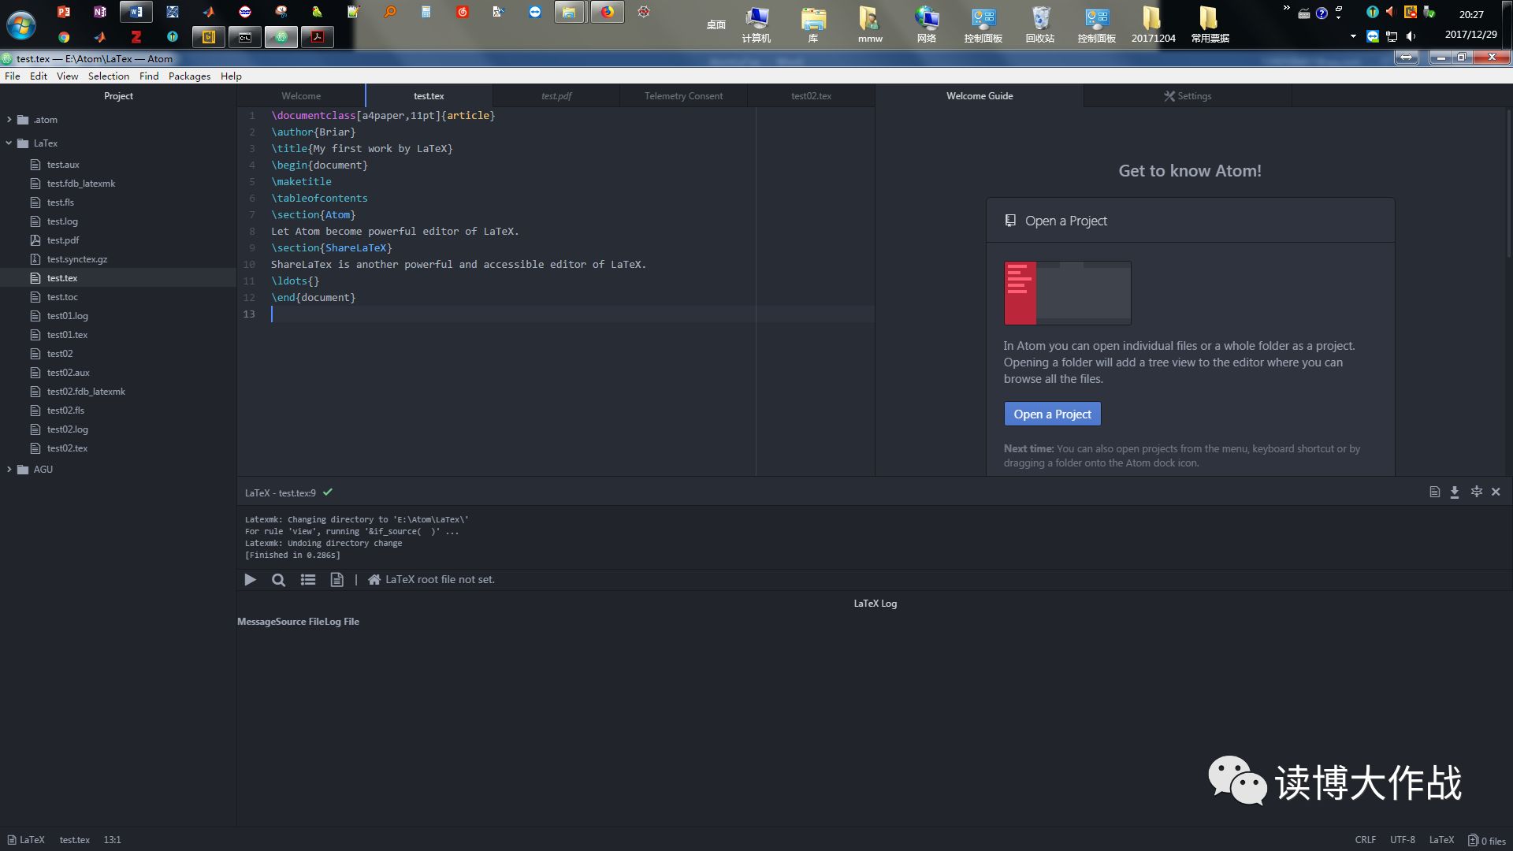Open the Edit menu
The width and height of the screenshot is (1513, 851).
tap(39, 76)
